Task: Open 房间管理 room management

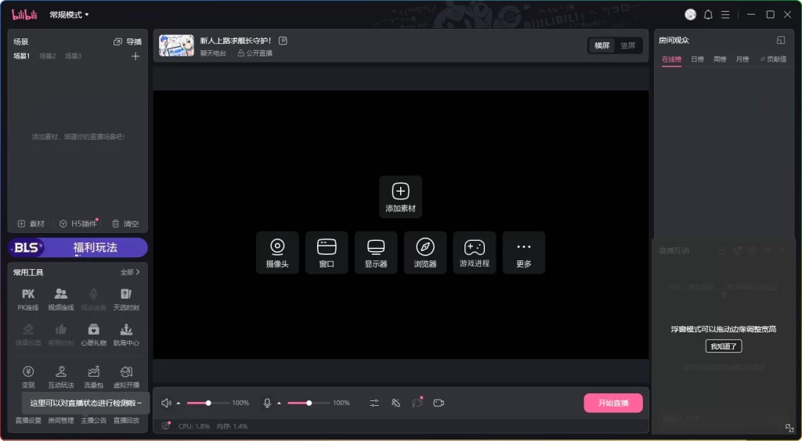Action: (61, 421)
